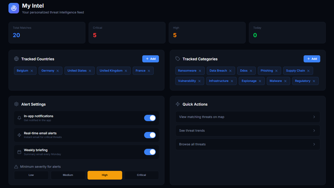334x188 pixels.
Task: Click the globe icon beside Tracked Countries
Action: (x=17, y=59)
